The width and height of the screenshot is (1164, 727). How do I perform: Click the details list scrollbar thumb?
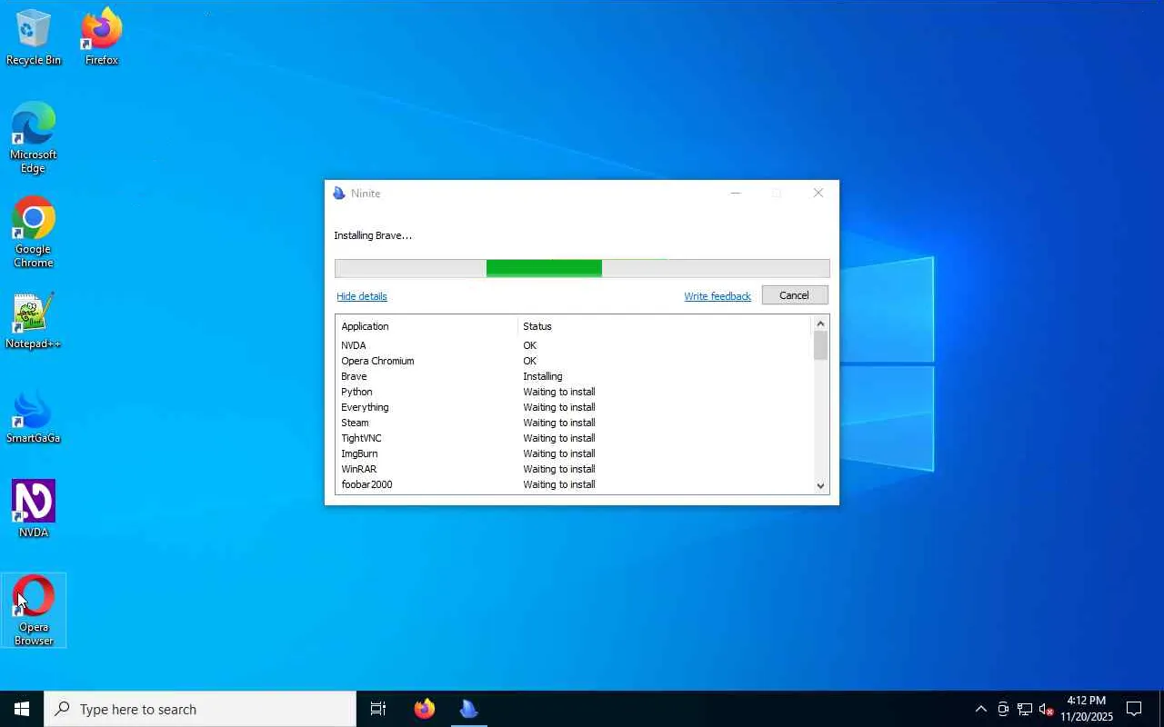[x=820, y=345]
